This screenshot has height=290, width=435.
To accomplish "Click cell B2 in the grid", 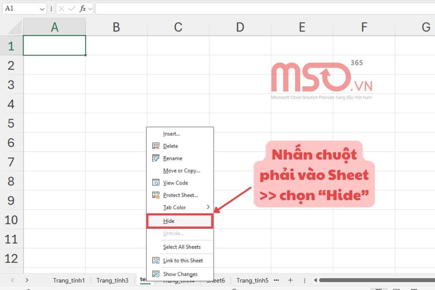I will (x=116, y=65).
